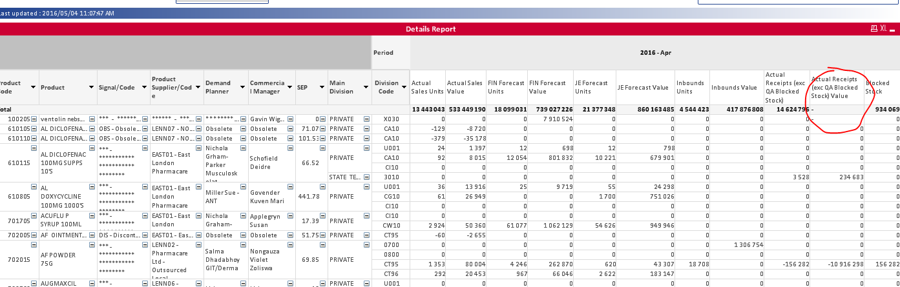Select division code X030 cell
Image resolution: width=900 pixels, height=287 pixels.
(391, 119)
